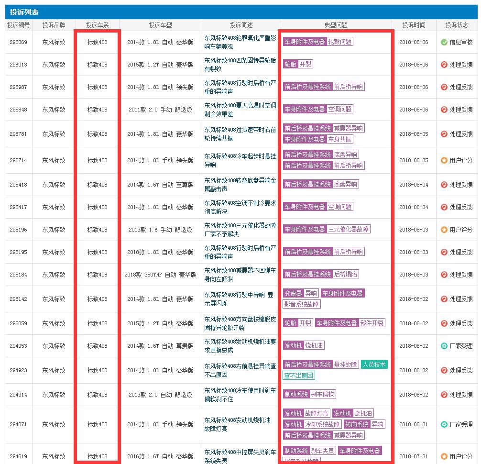Click the 信息审核 status text
Screen dimensions: 481x464
pos(461,43)
